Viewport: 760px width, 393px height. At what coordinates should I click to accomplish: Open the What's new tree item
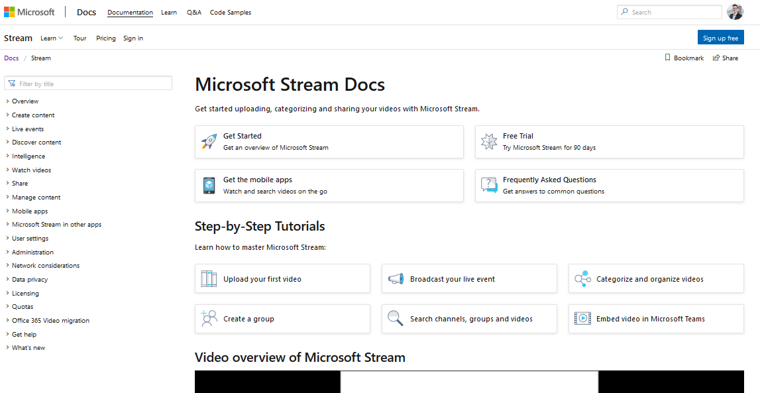28,348
